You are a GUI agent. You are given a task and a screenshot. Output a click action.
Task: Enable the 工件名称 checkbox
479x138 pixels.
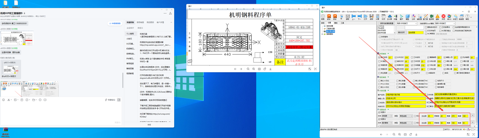pos(412,57)
